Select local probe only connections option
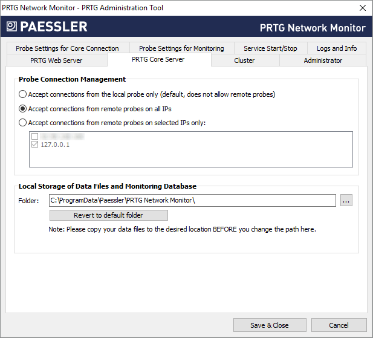Screen dimensions: 373x338 (23, 94)
